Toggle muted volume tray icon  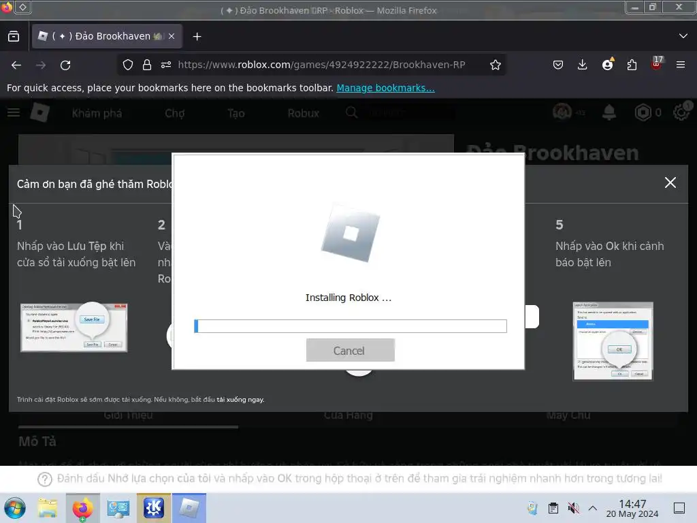pyautogui.click(x=573, y=508)
